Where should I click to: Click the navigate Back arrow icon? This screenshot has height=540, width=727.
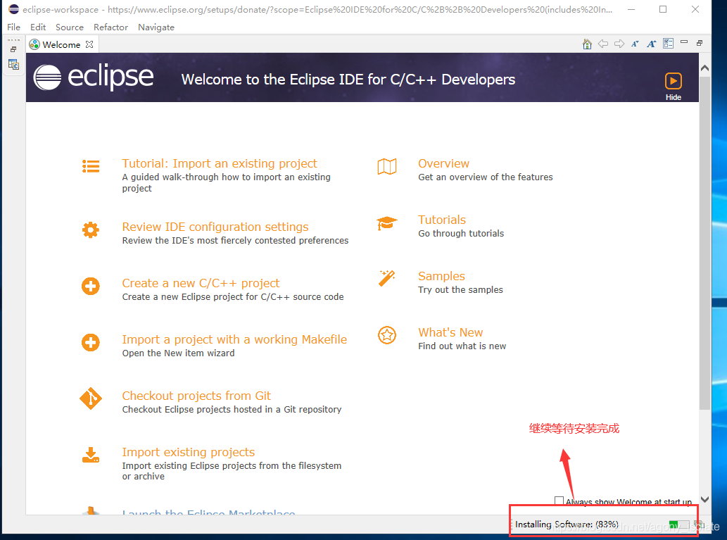pos(602,44)
